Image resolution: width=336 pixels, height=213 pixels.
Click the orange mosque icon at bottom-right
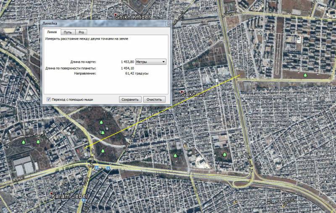pyautogui.click(x=283, y=205)
